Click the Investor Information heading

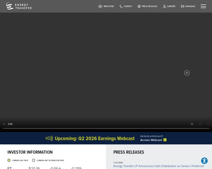(x=30, y=152)
